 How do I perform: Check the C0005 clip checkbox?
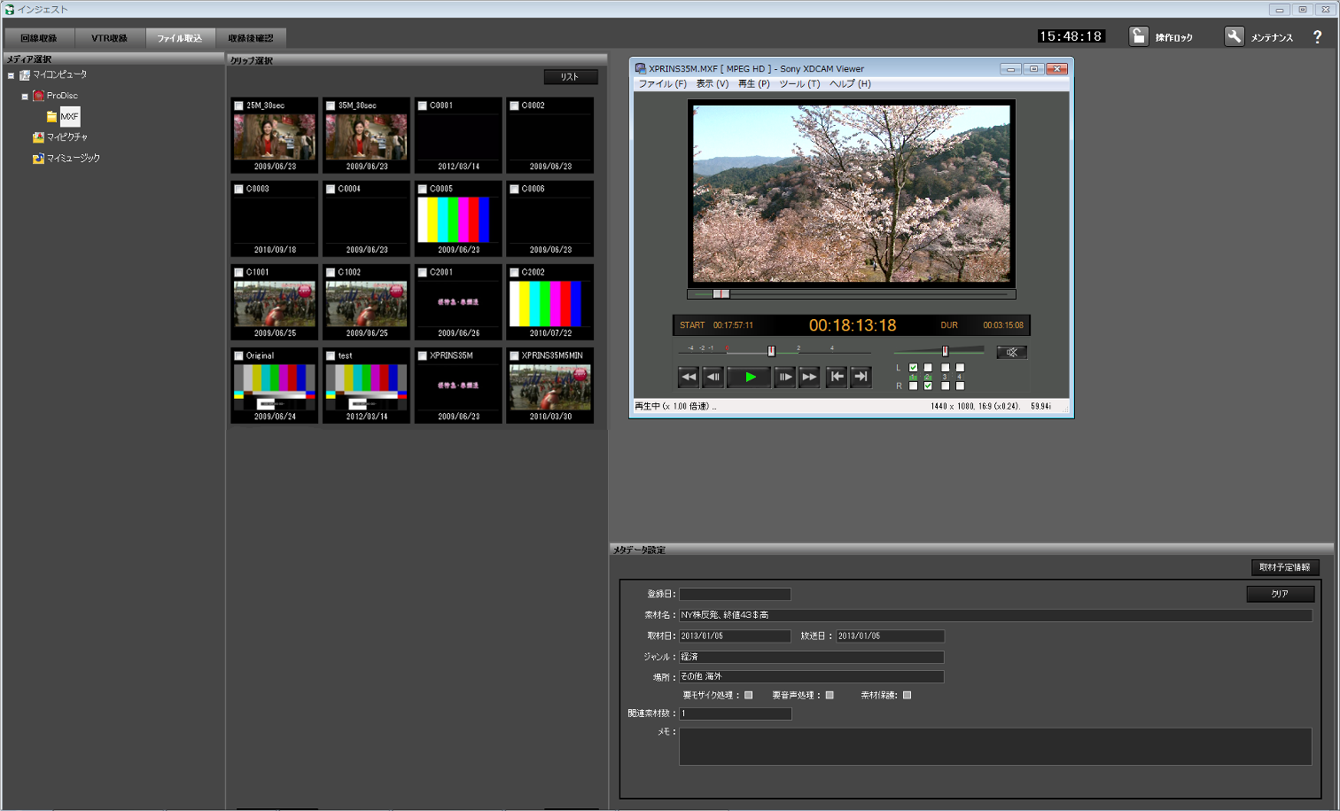point(423,189)
